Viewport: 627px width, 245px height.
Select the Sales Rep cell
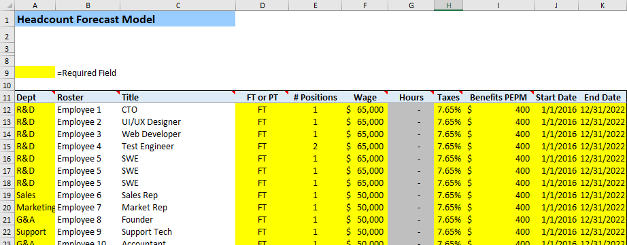(177, 195)
